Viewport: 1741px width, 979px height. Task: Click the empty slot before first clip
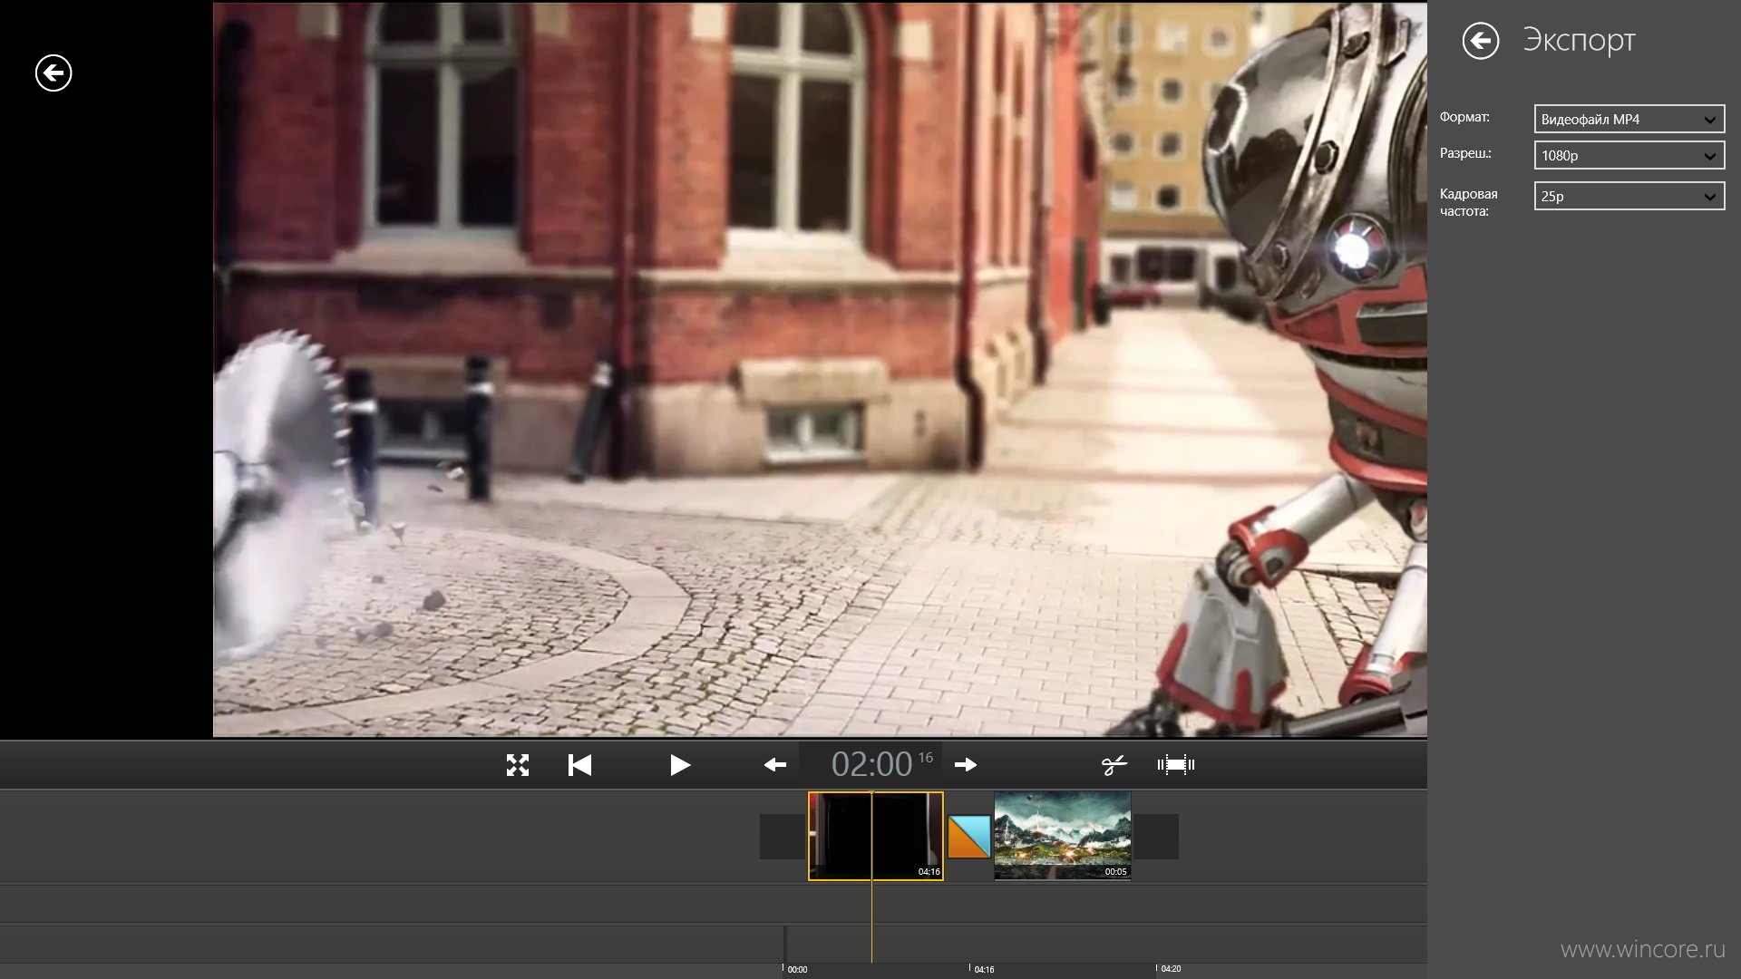click(x=783, y=837)
